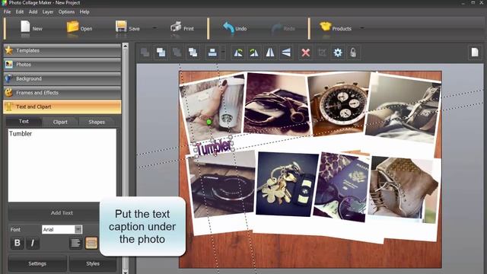Click the page icon at toolbar right
The image size is (487, 274).
click(475, 53)
